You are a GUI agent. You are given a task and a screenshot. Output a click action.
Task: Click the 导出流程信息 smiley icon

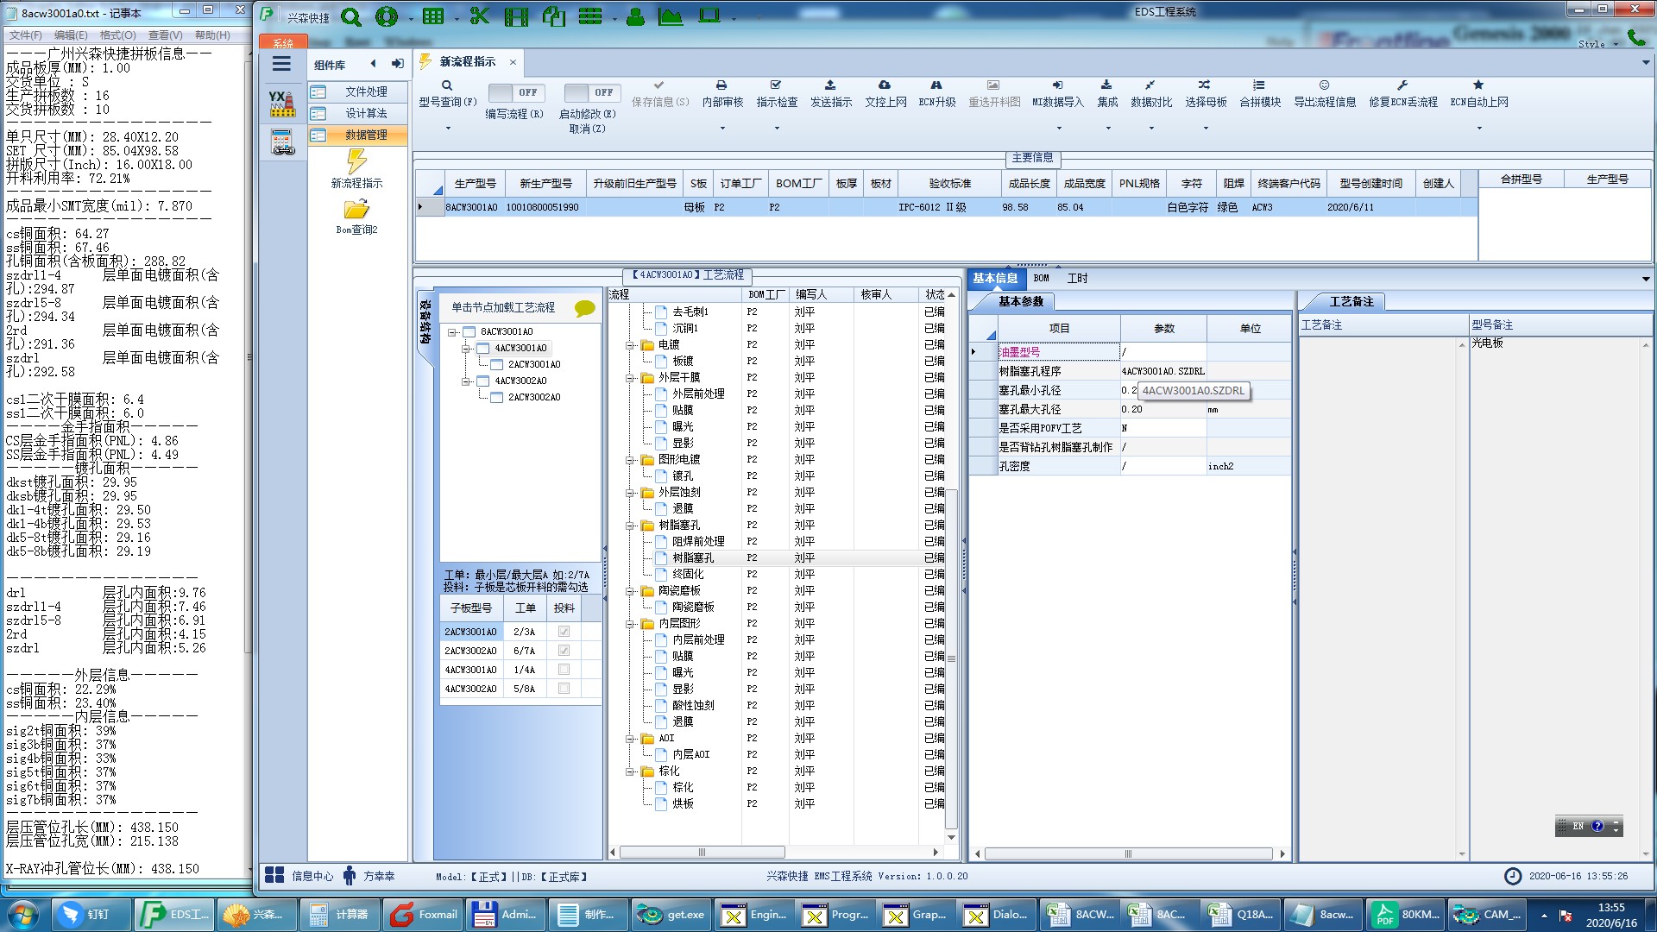point(1324,85)
